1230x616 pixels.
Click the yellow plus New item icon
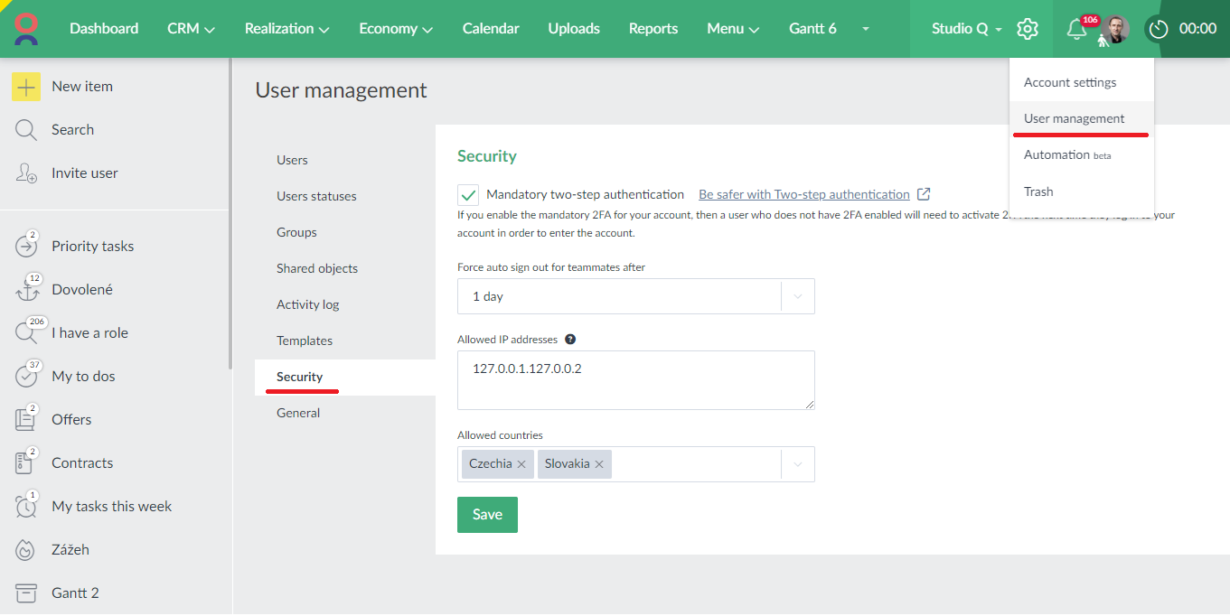click(26, 87)
